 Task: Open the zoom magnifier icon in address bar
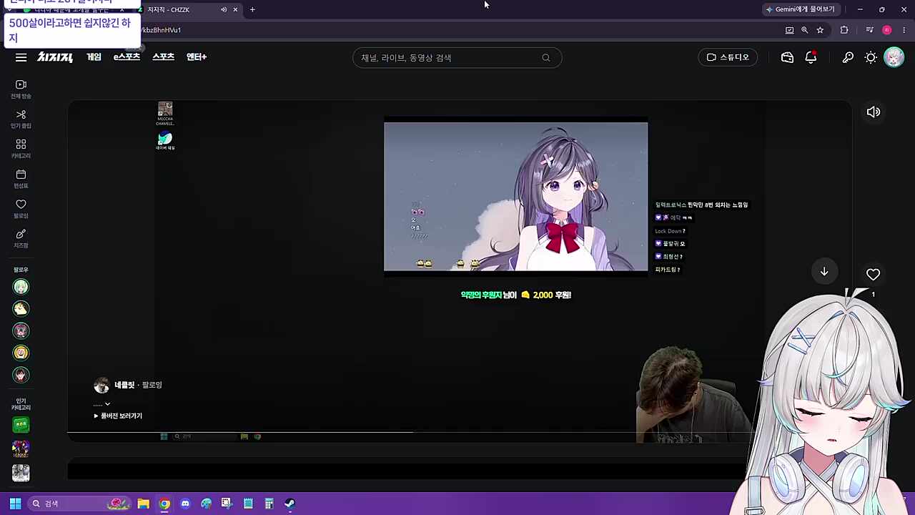[804, 30]
